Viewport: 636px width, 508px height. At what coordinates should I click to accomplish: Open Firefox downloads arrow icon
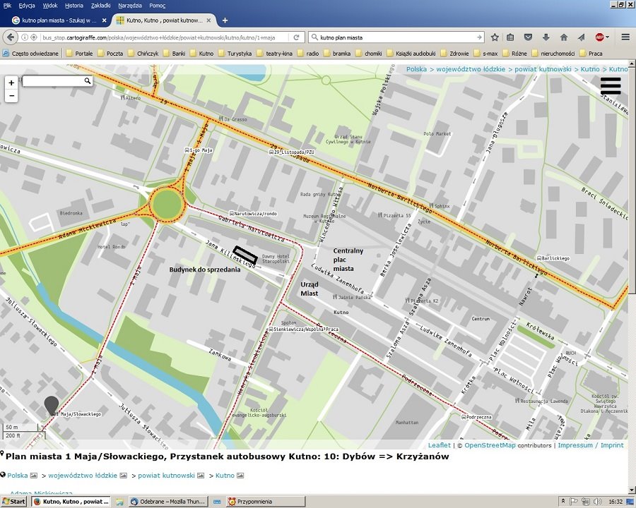pyautogui.click(x=546, y=37)
